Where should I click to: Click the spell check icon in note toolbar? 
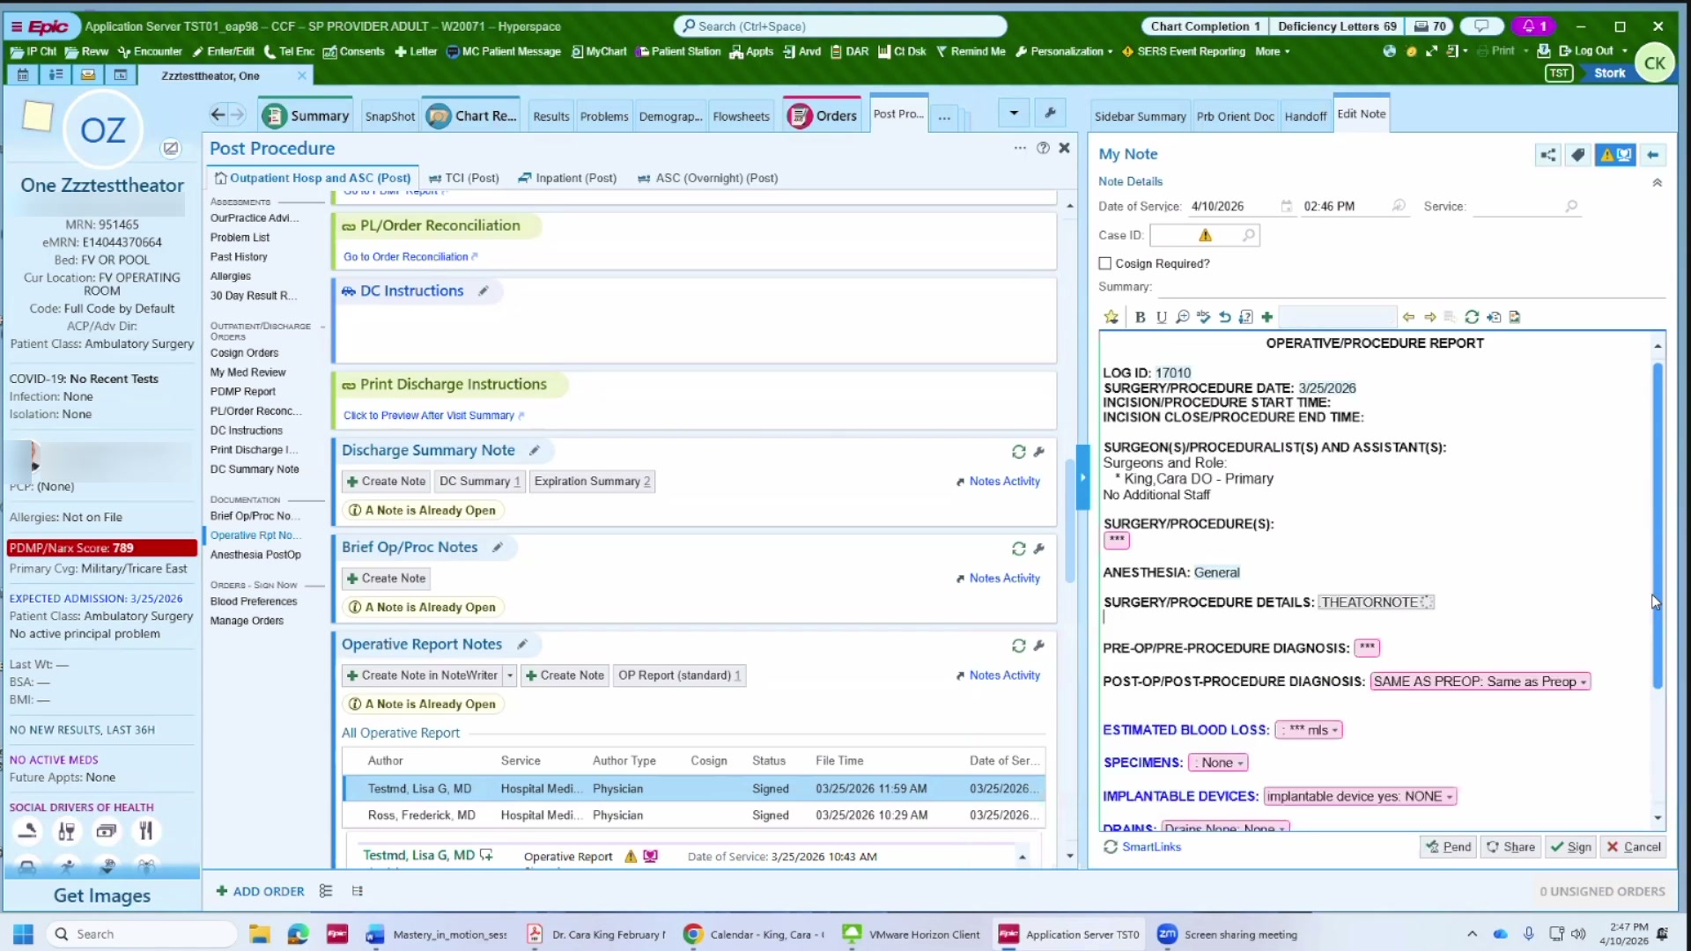[1203, 317]
